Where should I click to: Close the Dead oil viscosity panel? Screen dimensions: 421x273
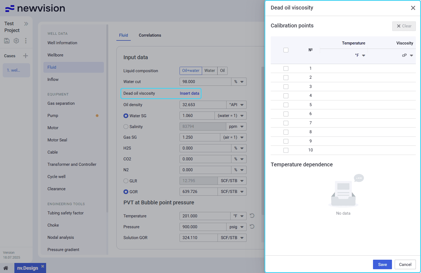coord(413,8)
